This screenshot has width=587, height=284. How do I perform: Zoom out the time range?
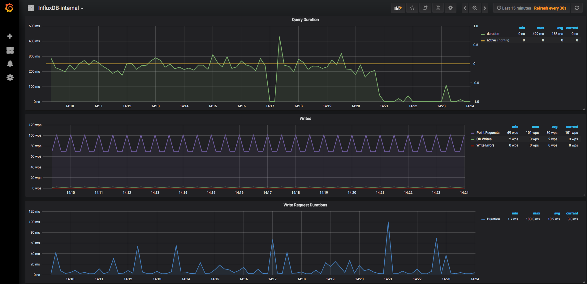click(475, 8)
